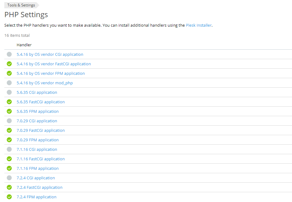Open 7.2.4 FastCGI application handler link
The height and width of the screenshot is (202, 292).
click(x=39, y=188)
